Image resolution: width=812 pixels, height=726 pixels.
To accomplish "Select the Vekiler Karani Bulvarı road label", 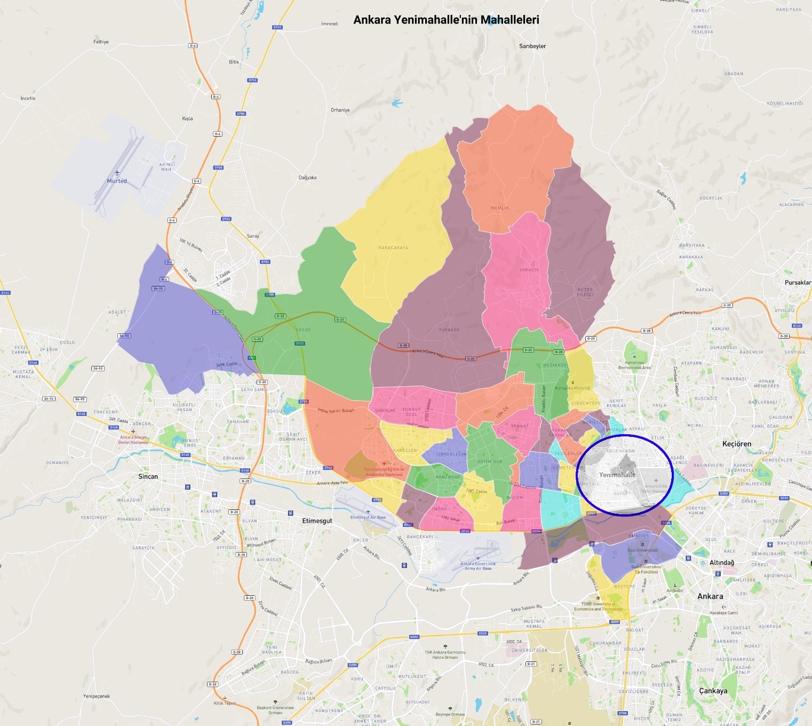I will (x=336, y=410).
